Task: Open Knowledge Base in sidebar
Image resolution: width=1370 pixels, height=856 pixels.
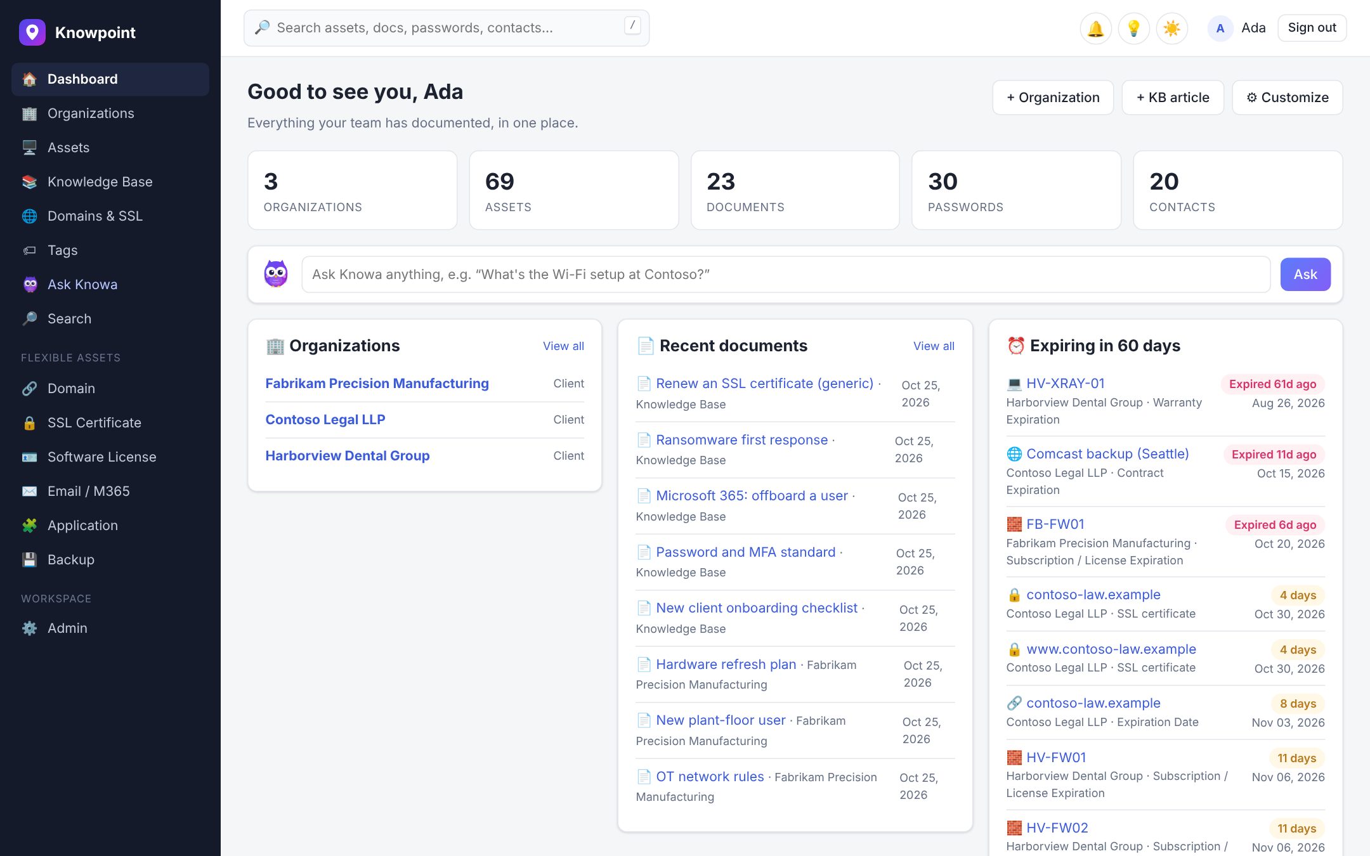Action: (x=110, y=182)
